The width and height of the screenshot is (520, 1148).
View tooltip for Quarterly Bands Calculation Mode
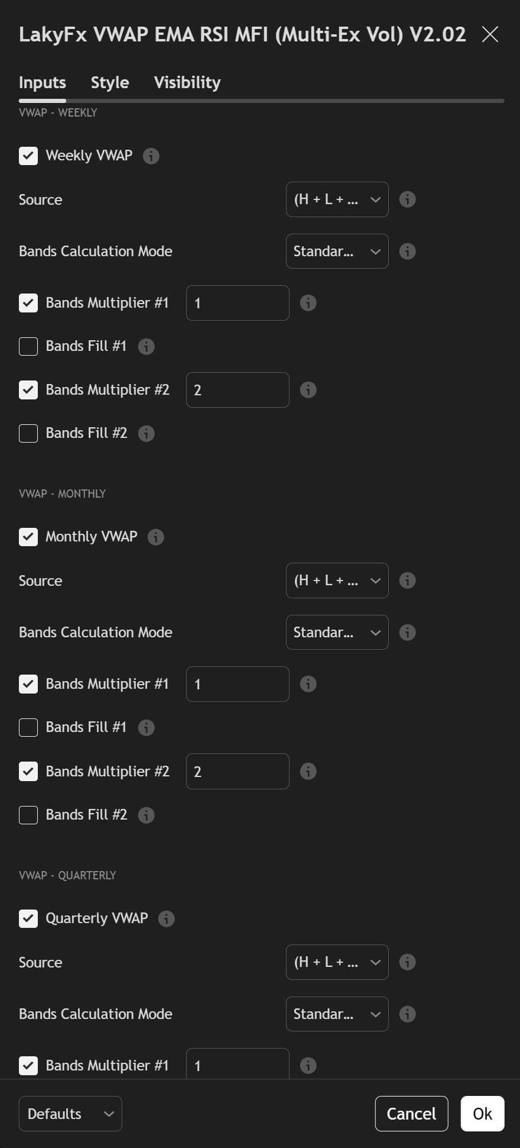407,1014
